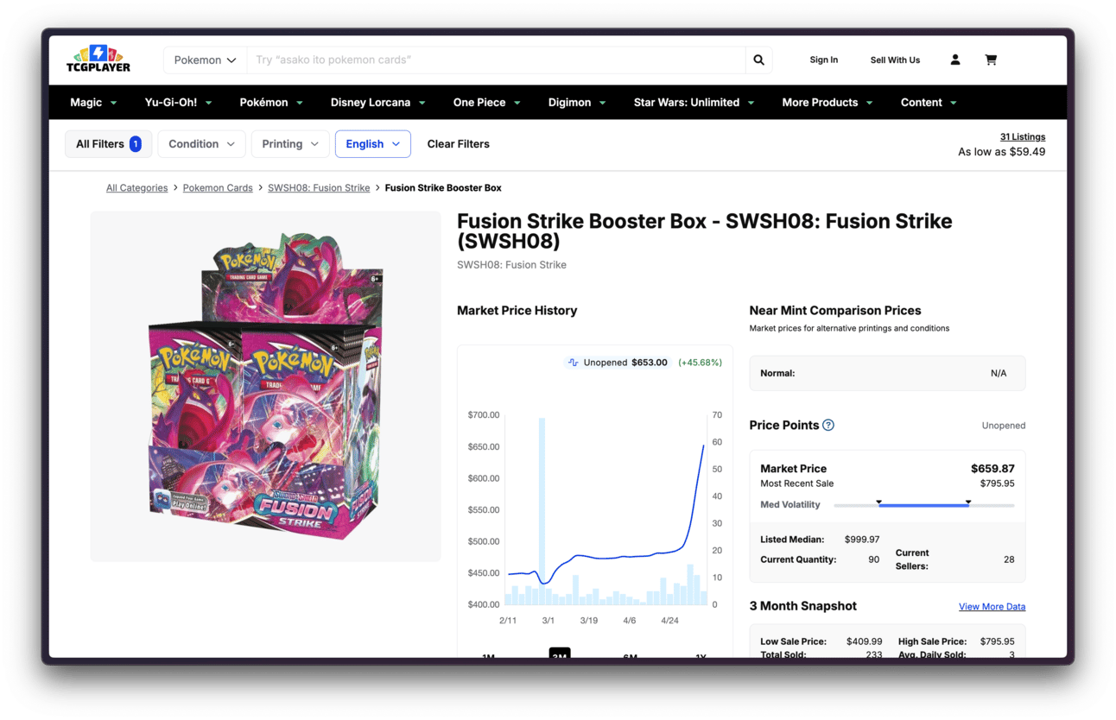This screenshot has height=720, width=1116.
Task: Click the Med Volatility range bar
Action: (924, 505)
